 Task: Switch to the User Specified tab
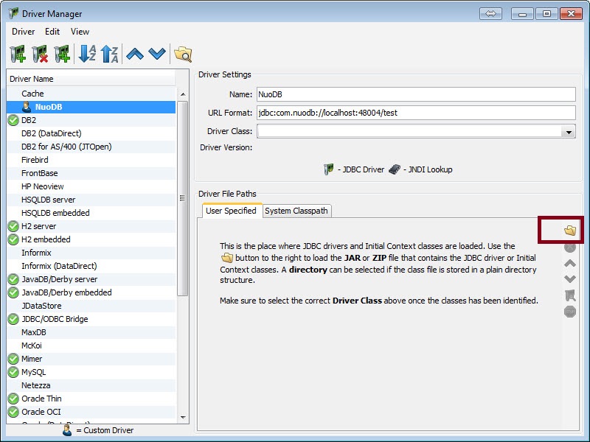click(231, 211)
